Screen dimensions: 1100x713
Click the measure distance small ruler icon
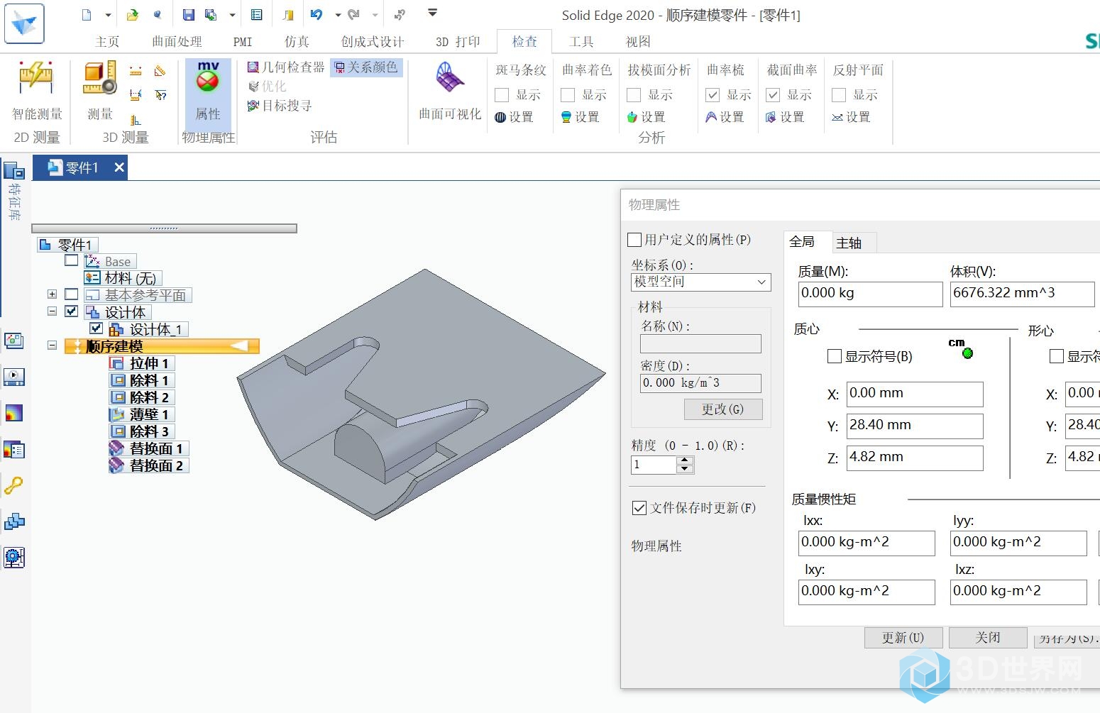point(136,71)
